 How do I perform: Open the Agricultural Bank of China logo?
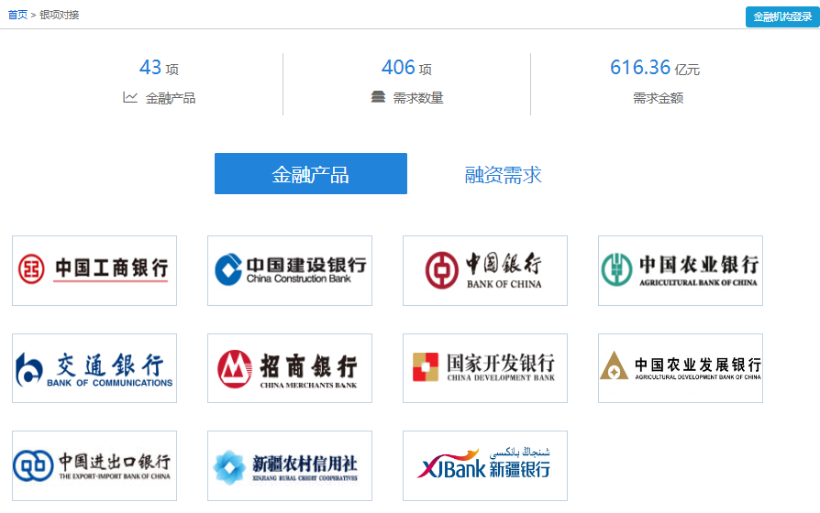coord(681,270)
